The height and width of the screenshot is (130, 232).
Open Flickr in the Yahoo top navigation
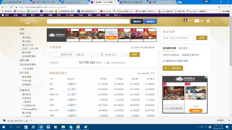tap(81, 15)
